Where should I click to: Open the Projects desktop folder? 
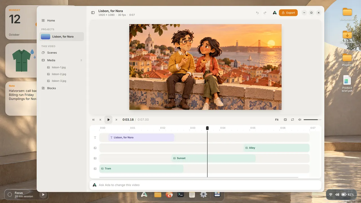(347, 60)
